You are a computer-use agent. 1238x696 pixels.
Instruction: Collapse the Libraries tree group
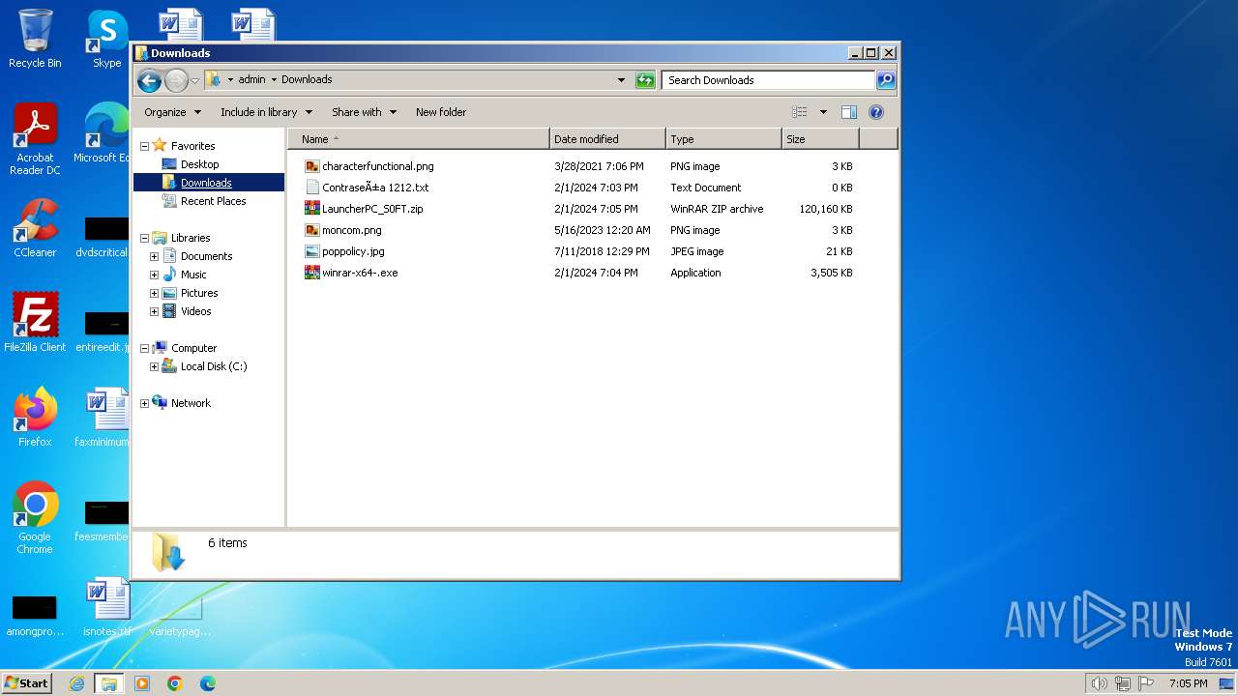click(145, 239)
